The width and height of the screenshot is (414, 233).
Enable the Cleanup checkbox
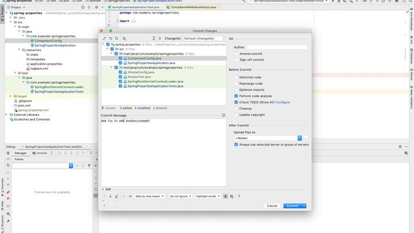[236, 109]
